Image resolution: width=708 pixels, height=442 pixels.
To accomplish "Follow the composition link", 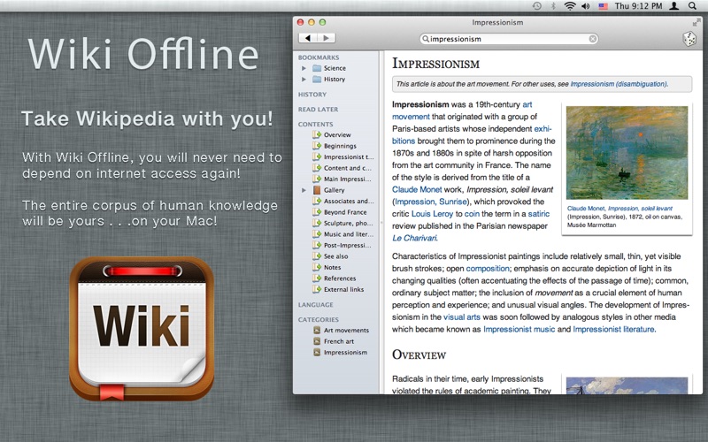I will click(488, 269).
